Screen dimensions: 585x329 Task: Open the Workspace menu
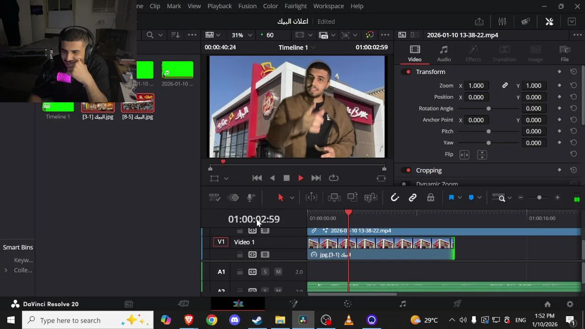(328, 6)
